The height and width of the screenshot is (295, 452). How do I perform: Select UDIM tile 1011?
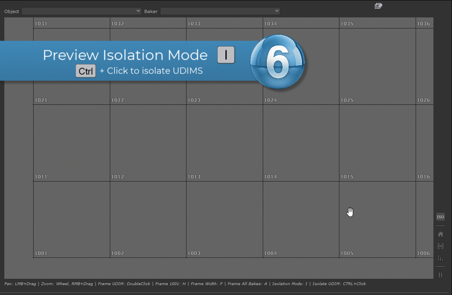pos(72,143)
